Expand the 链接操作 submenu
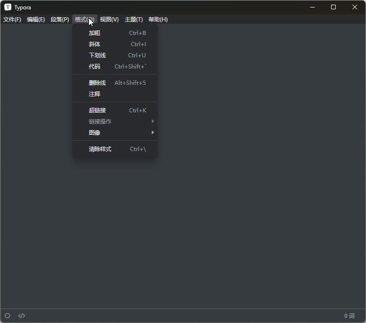 click(x=115, y=122)
